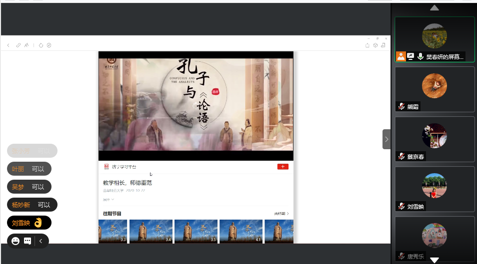Viewport: 477px width, 264px height.
Task: Collapse the participant video sidebar
Action: pyautogui.click(x=386, y=139)
